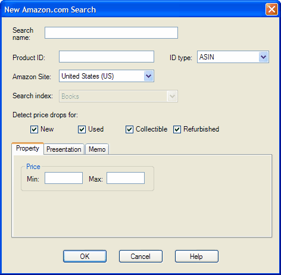This screenshot has height=275, width=281.
Task: Open the Memo tab
Action: tap(97, 149)
